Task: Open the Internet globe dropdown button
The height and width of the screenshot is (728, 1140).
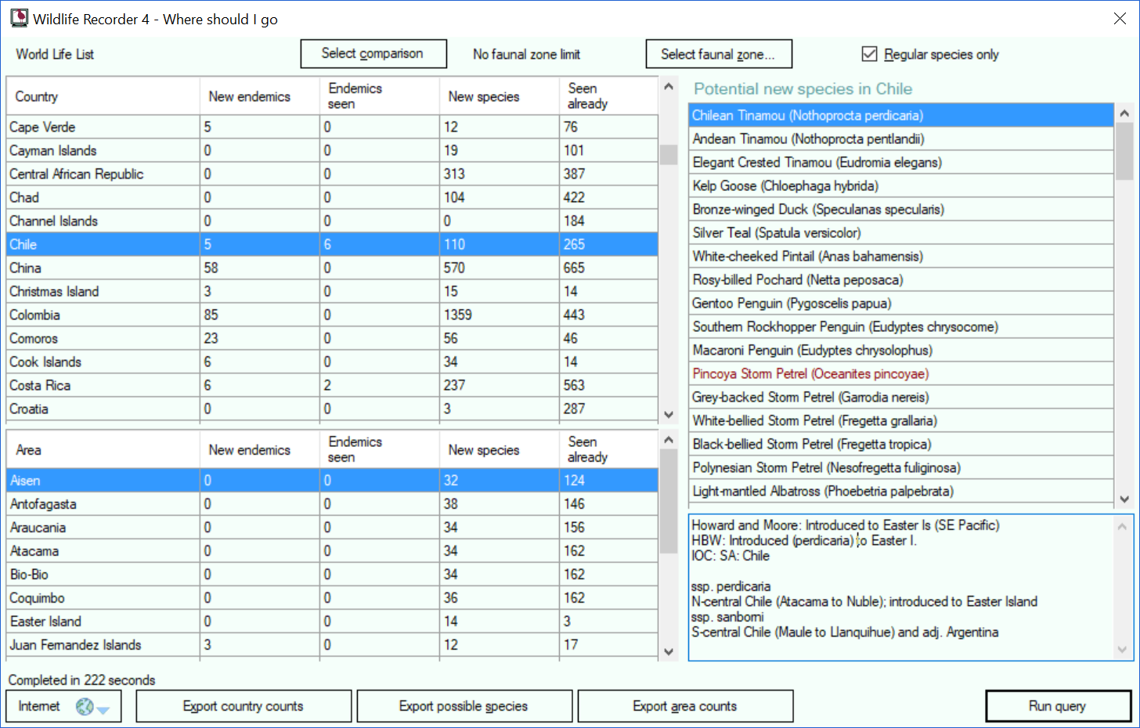Action: (x=65, y=706)
